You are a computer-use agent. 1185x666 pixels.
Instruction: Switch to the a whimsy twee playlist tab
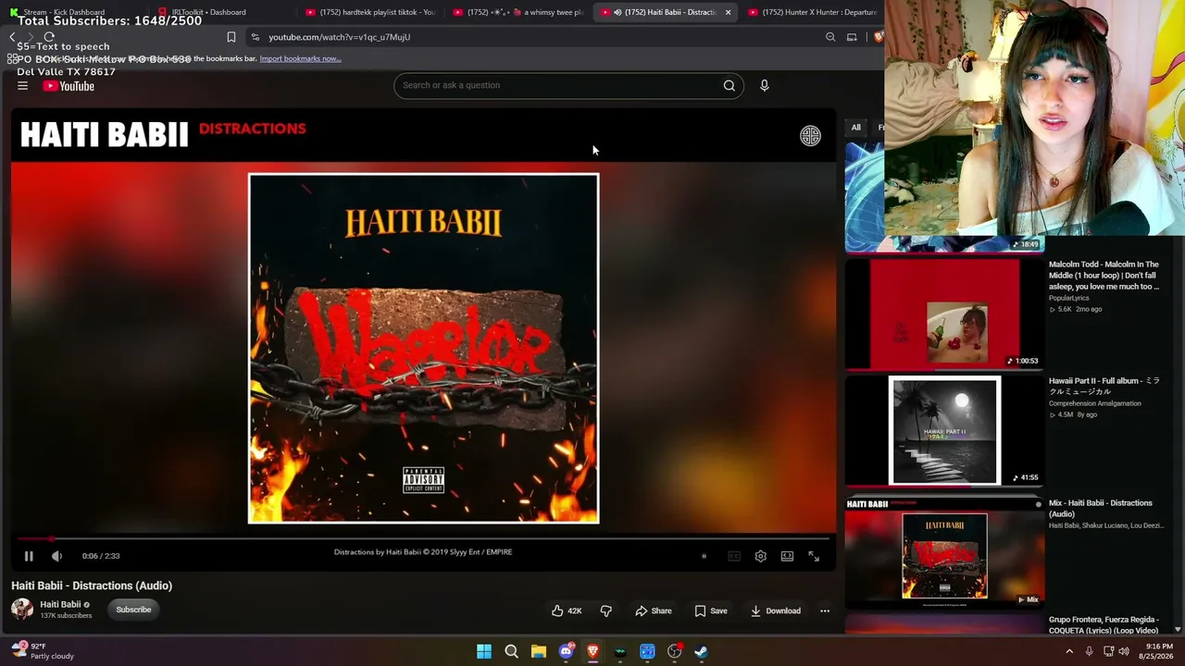click(x=518, y=12)
